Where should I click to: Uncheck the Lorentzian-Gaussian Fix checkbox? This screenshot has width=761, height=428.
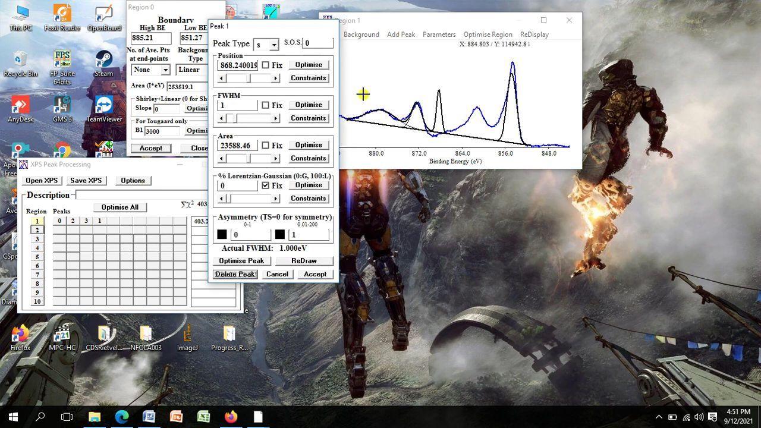(x=265, y=185)
